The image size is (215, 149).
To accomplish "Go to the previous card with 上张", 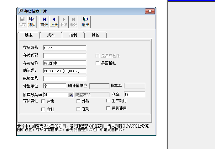I will 54,22.
